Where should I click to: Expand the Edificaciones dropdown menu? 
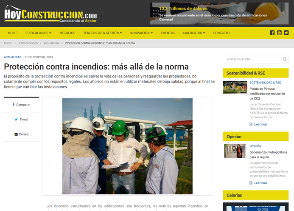(x=38, y=33)
